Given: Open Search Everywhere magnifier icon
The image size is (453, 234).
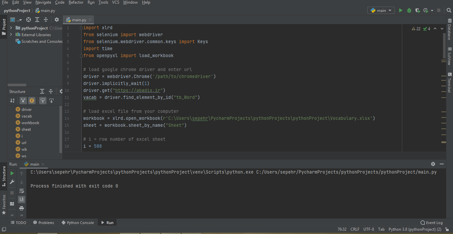Looking at the screenshot, I should 449,11.
